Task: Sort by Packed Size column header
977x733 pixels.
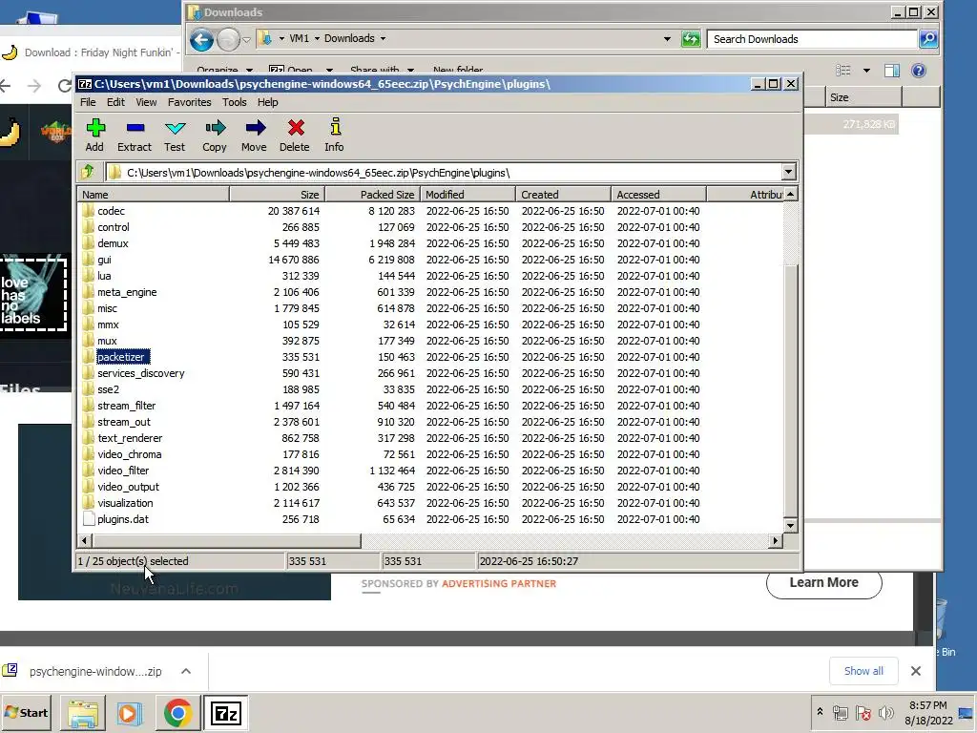Action: pos(373,195)
